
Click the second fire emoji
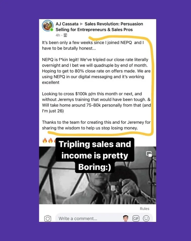(50, 141)
